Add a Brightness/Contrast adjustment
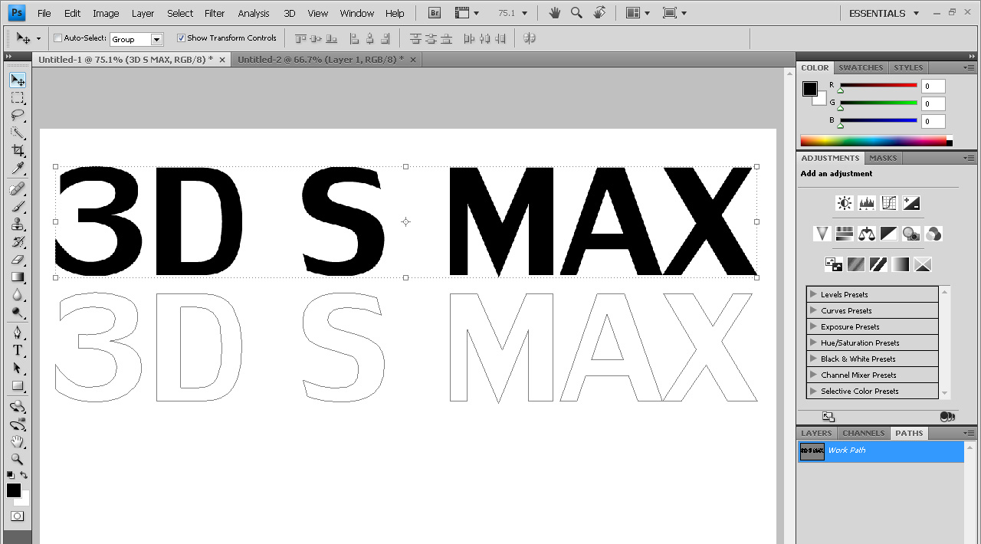Viewport: 981px width, 544px height. coord(845,203)
